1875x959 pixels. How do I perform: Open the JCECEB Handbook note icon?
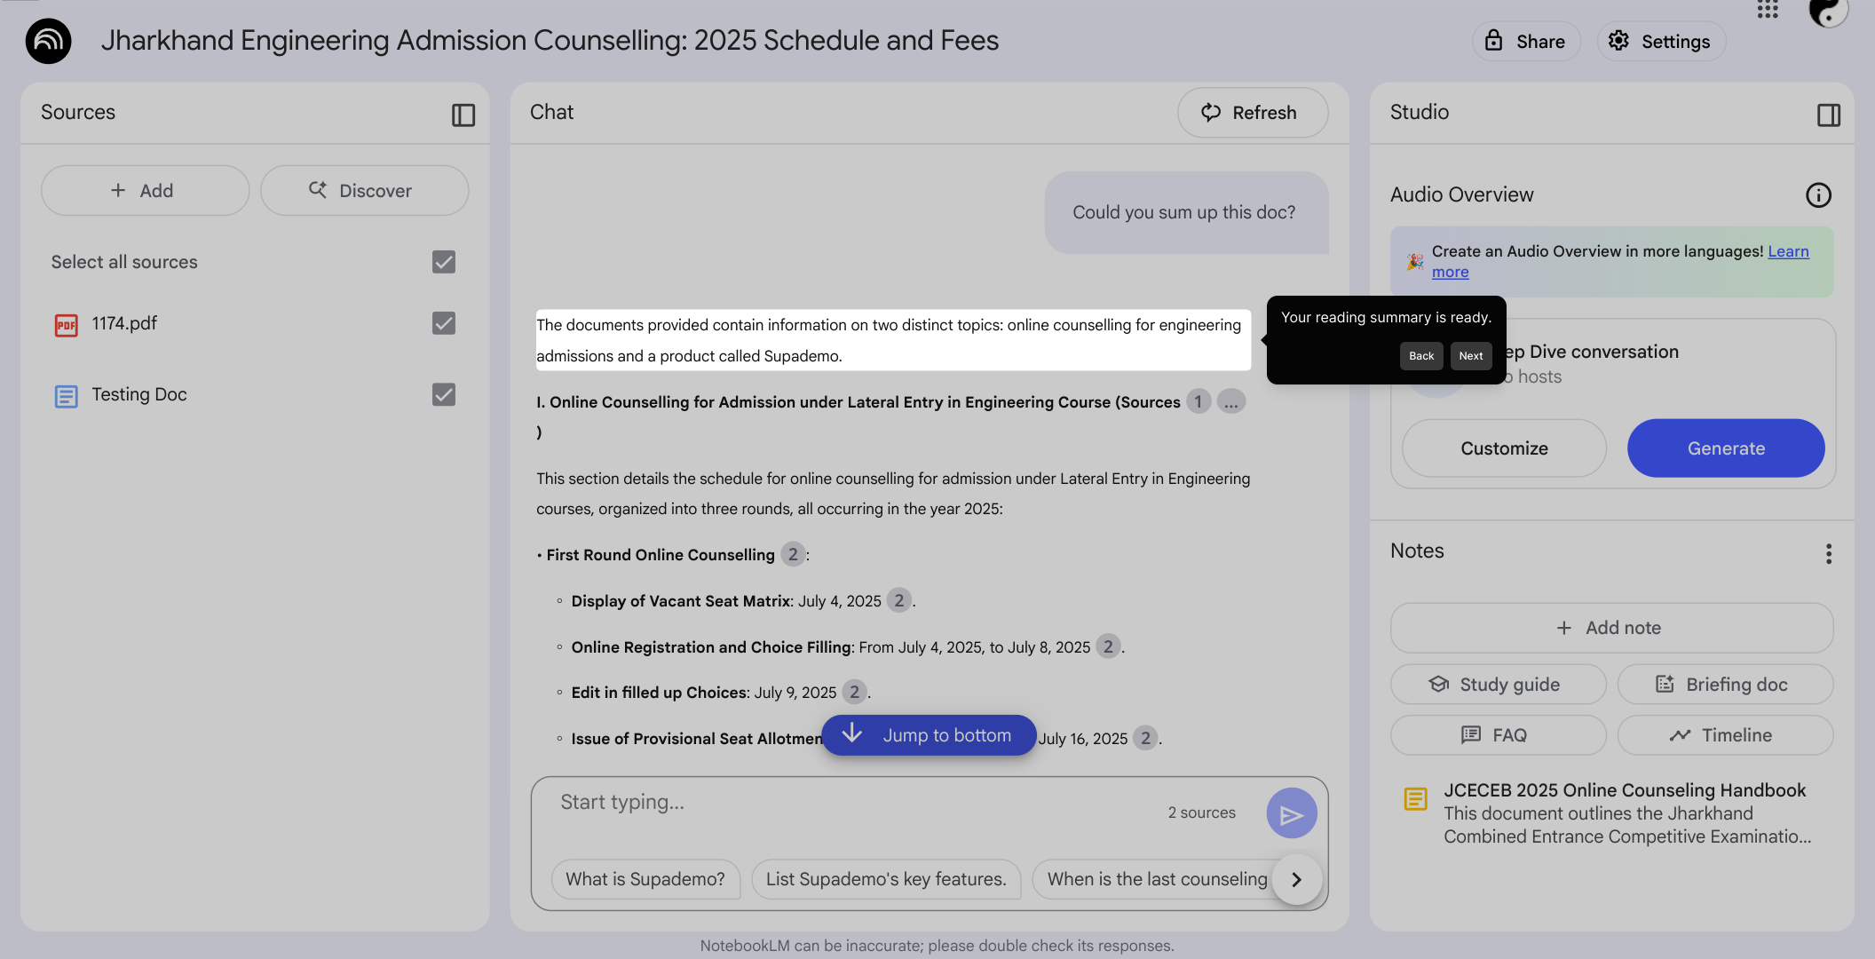1416,799
